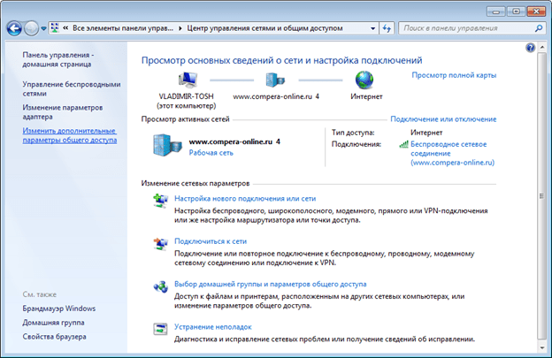Open 'Изменить дополнительные параметры общего доступа'

(70, 135)
